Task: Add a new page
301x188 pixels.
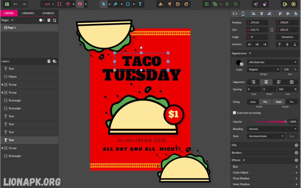Action: pos(54,20)
